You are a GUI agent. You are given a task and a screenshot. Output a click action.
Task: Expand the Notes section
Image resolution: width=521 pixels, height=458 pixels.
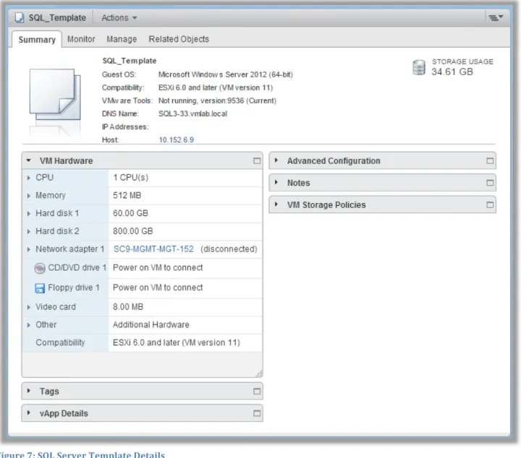[276, 182]
